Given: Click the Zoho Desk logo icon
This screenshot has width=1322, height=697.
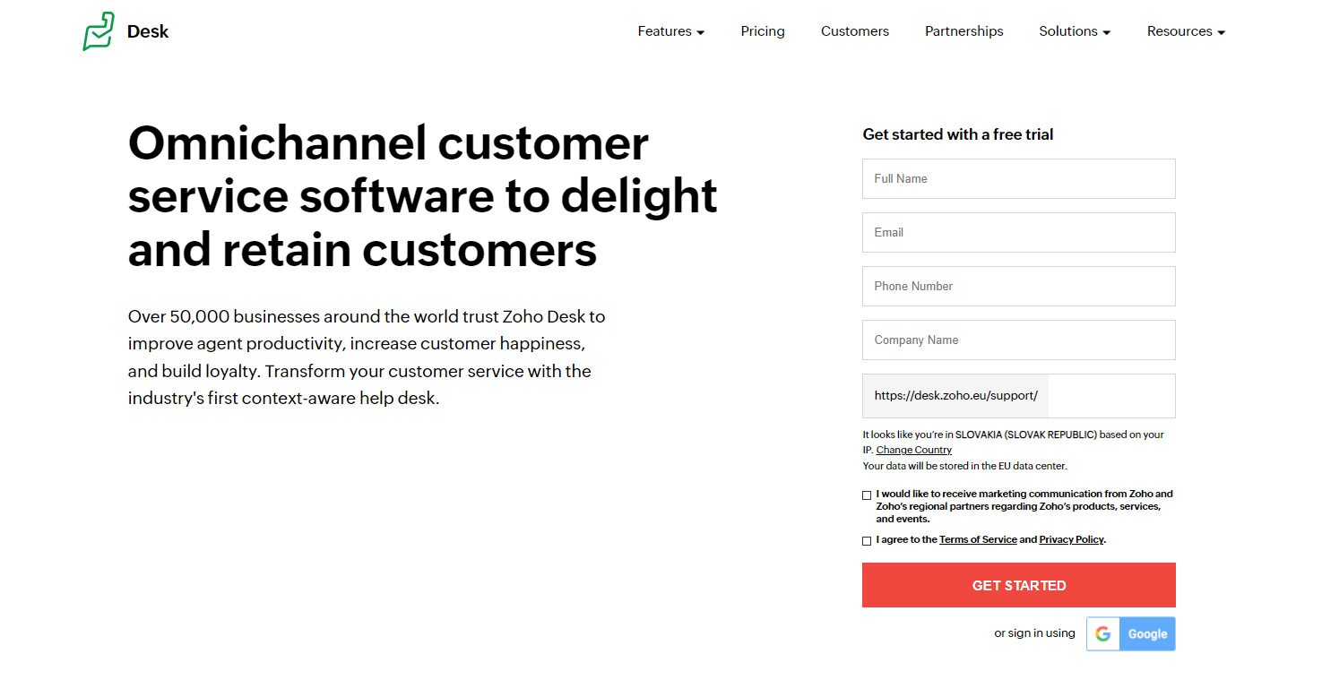Looking at the screenshot, I should point(99,31).
